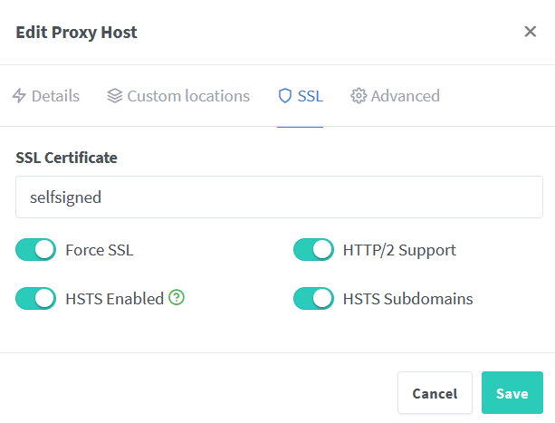Toggle the HSTS Enabled switch
This screenshot has width=555, height=423.
click(36, 298)
